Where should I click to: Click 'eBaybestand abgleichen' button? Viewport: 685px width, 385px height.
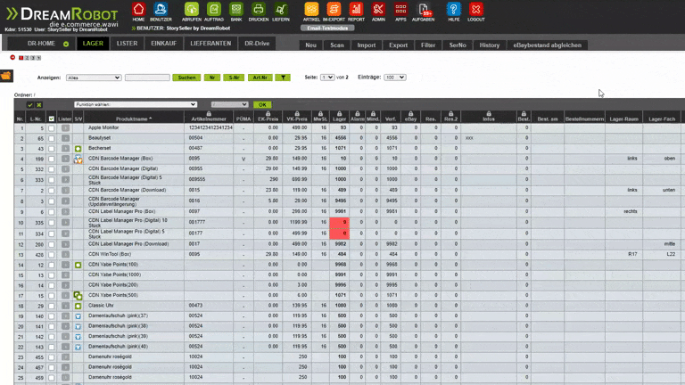pyautogui.click(x=547, y=45)
